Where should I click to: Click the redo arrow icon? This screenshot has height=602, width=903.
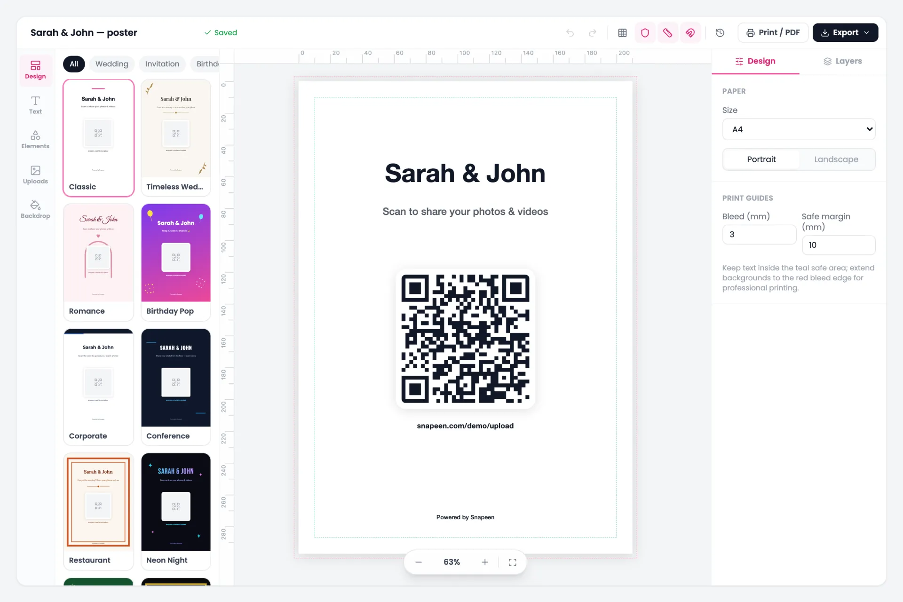tap(593, 33)
